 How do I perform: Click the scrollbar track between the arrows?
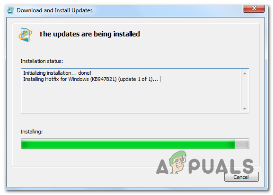[245, 91]
